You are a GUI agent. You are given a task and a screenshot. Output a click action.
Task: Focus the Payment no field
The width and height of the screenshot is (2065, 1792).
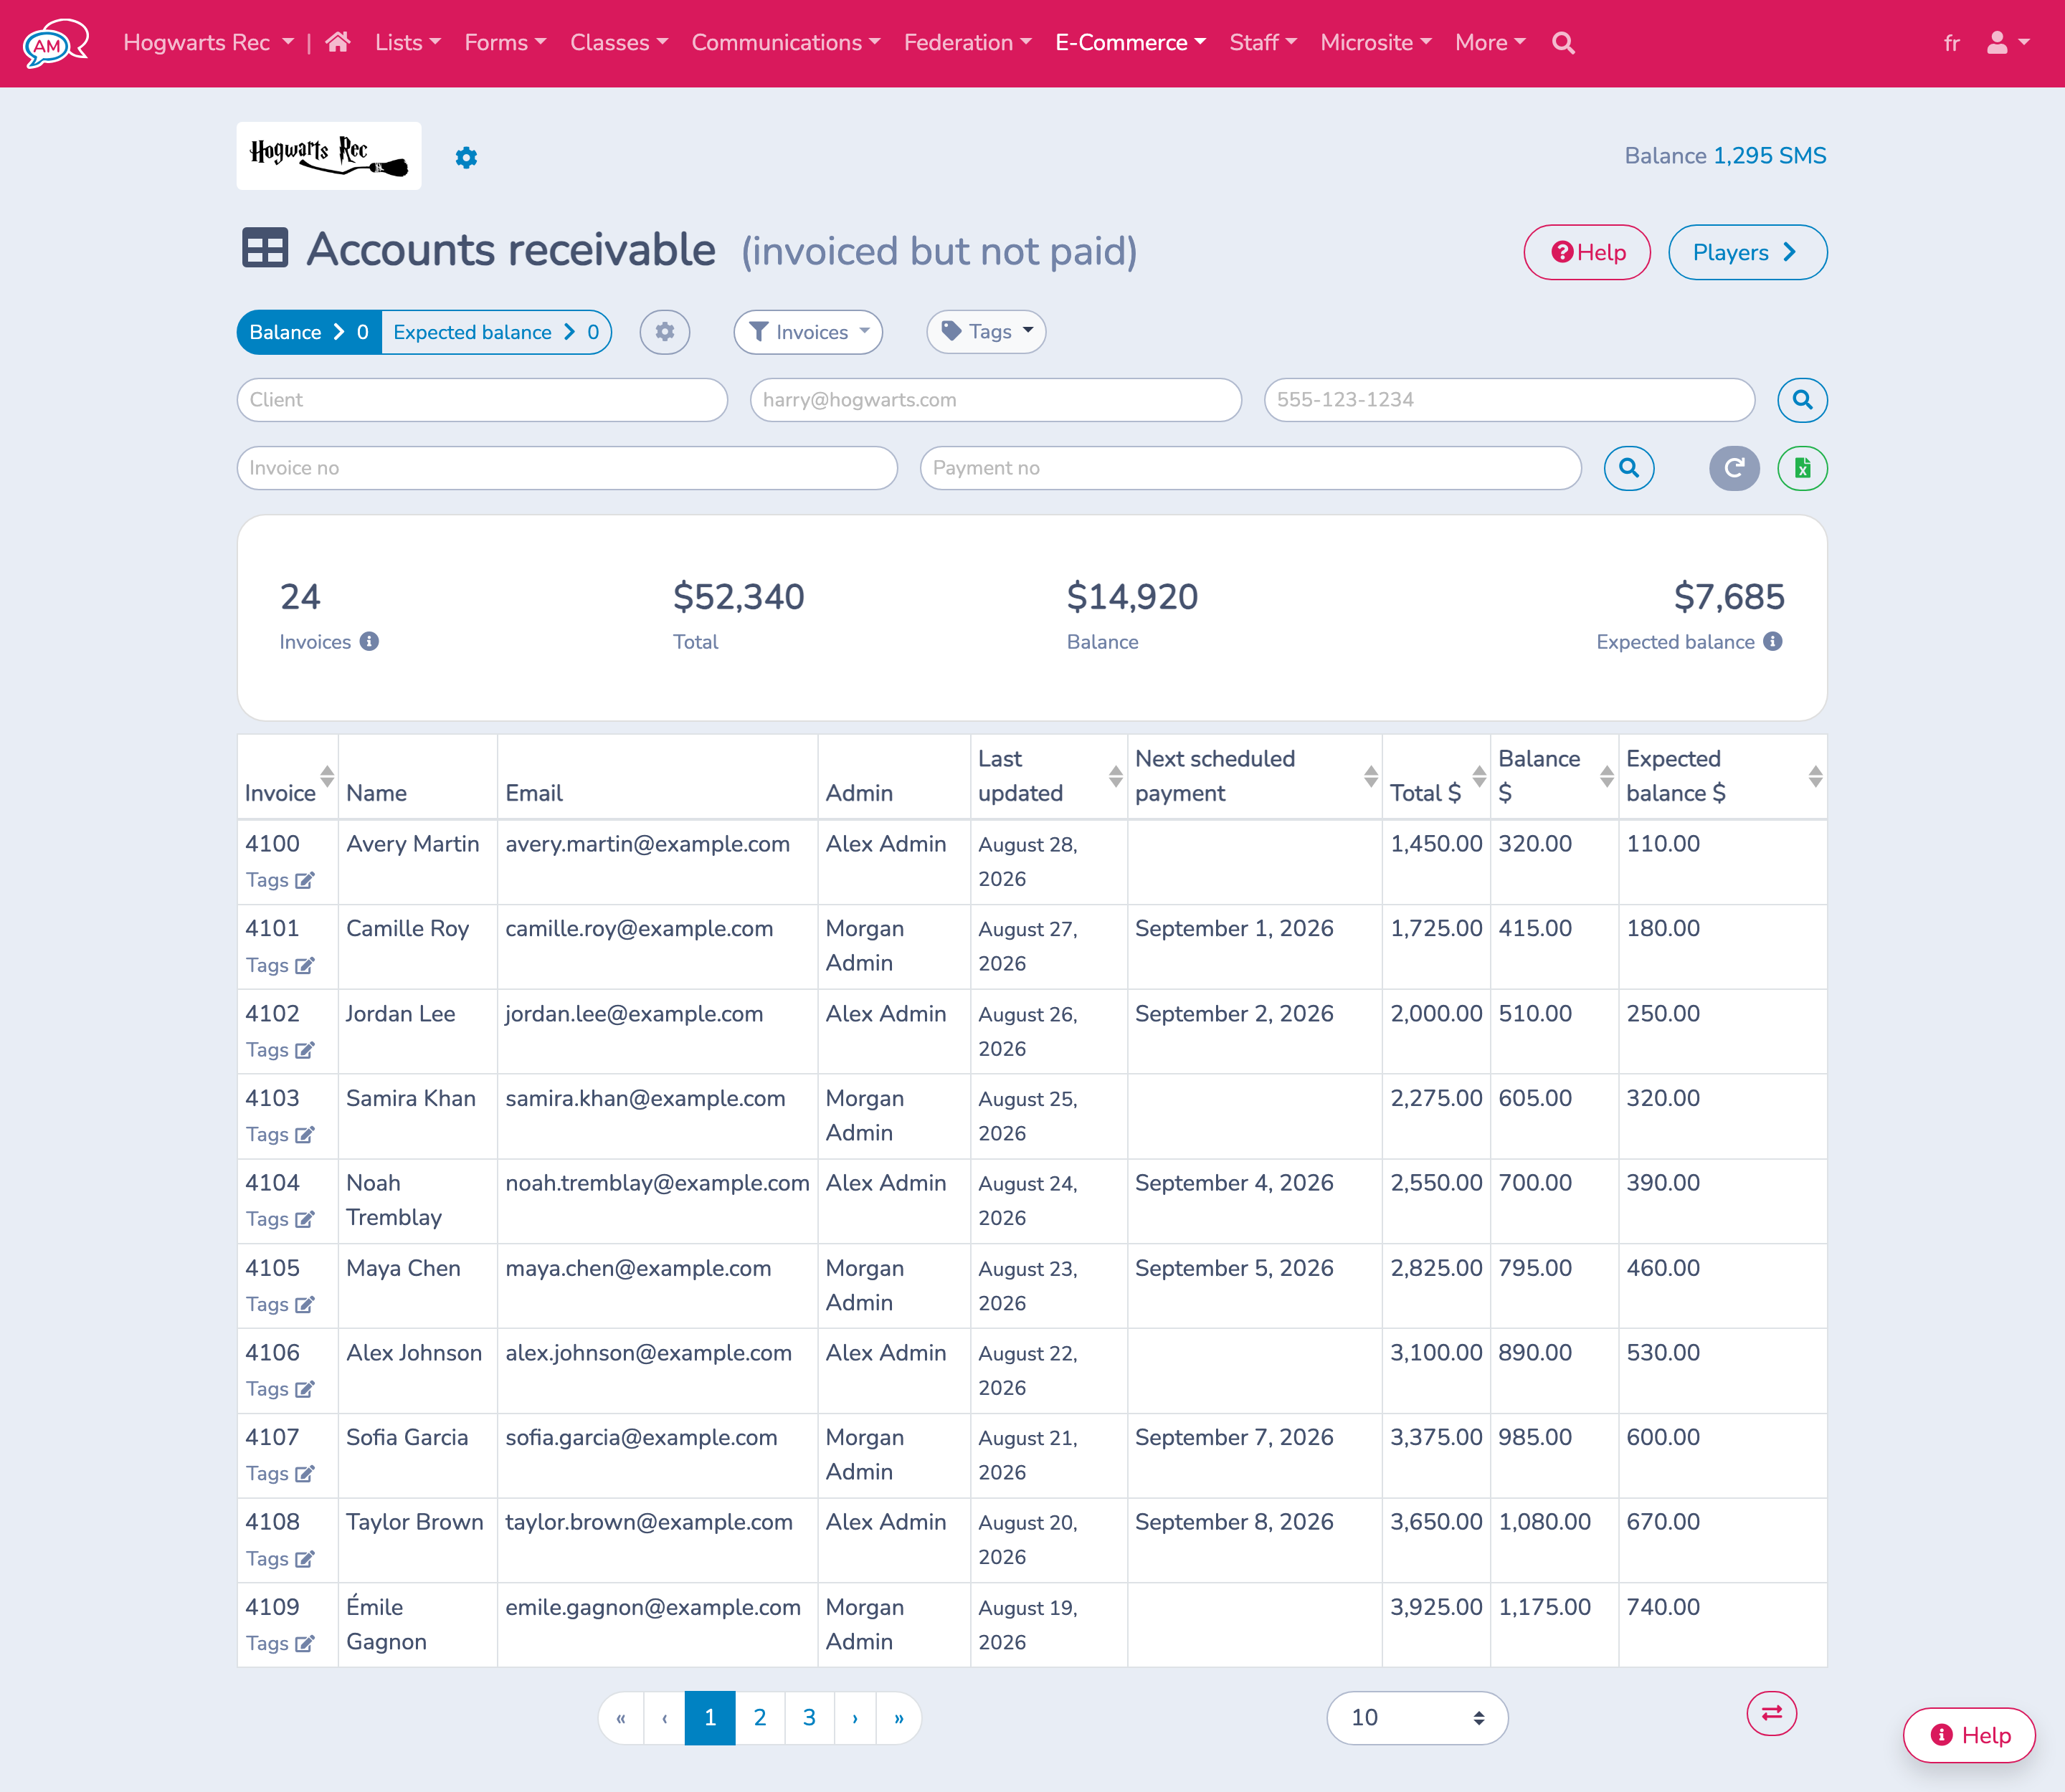point(1250,468)
